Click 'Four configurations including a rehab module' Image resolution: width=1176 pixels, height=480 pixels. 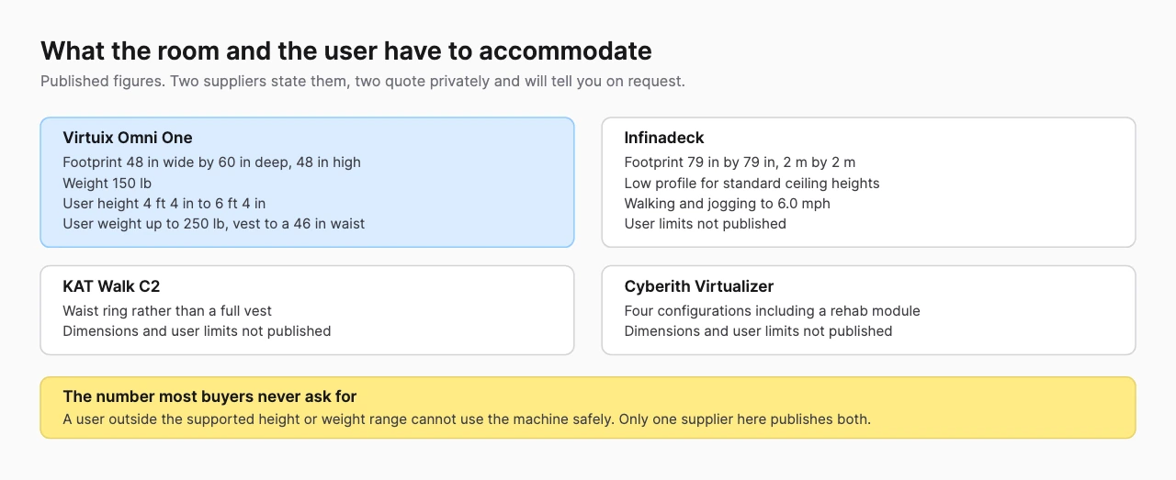coord(772,311)
